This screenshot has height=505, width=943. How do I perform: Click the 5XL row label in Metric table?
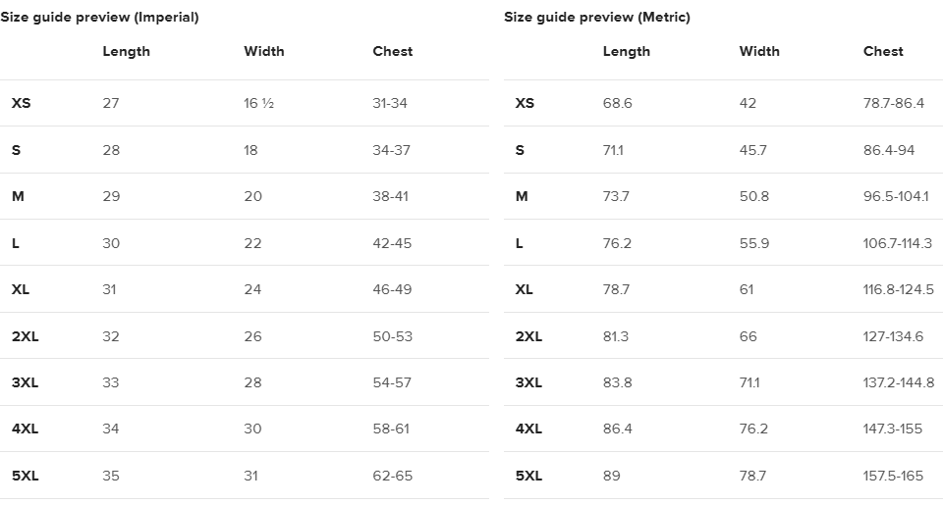(528, 476)
